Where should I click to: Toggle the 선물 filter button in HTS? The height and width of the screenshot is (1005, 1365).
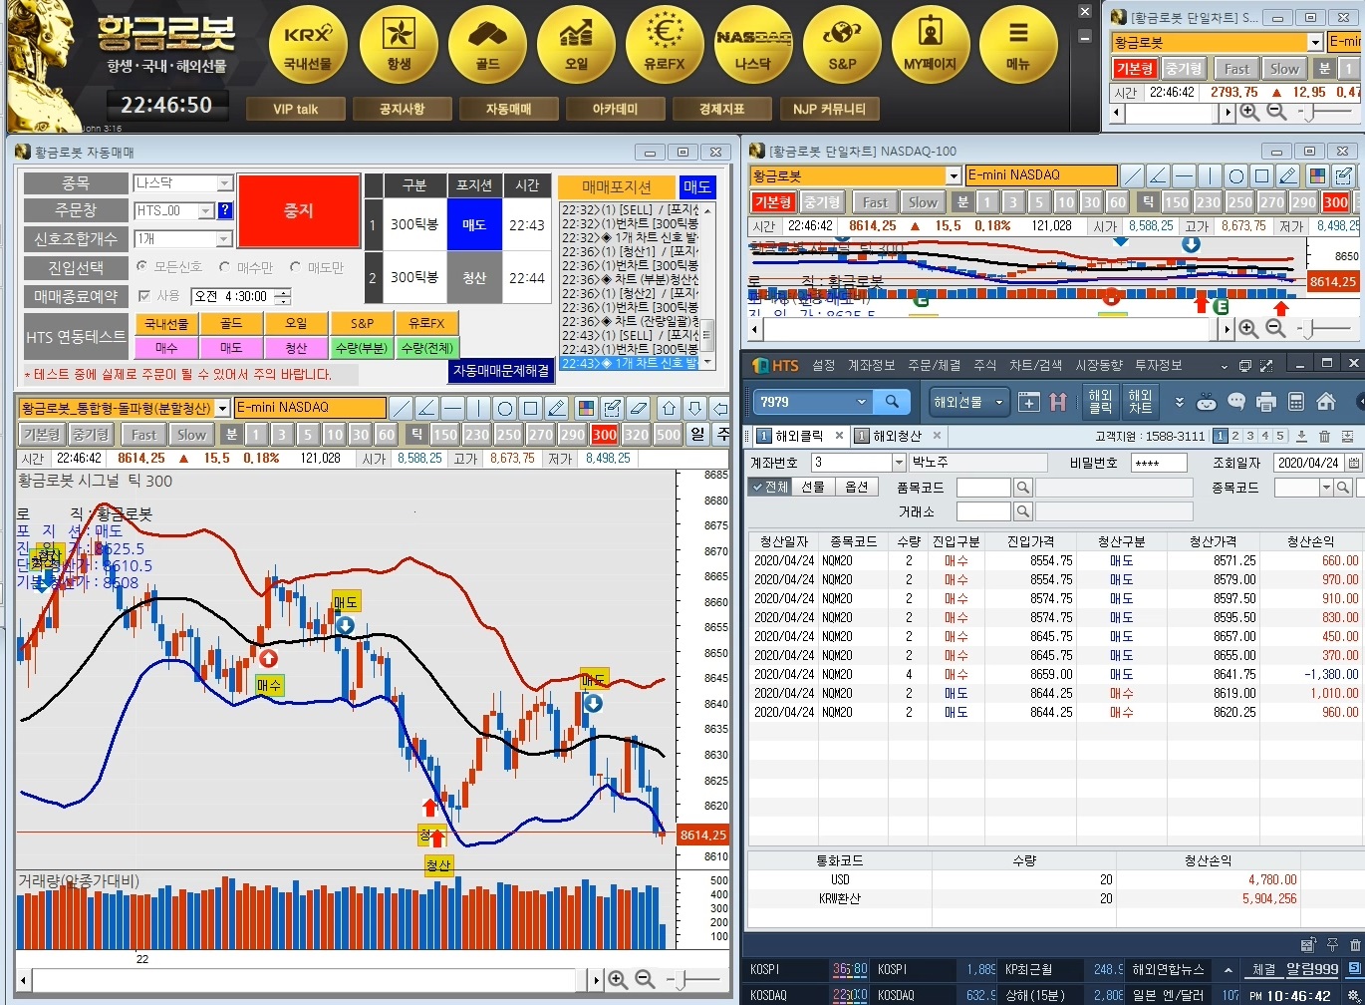[814, 487]
